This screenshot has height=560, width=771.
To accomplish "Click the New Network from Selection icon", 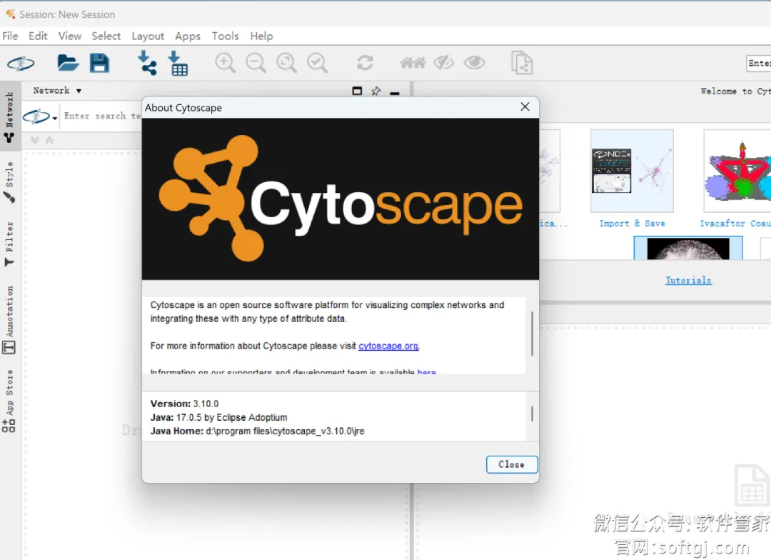I will pyautogui.click(x=522, y=63).
